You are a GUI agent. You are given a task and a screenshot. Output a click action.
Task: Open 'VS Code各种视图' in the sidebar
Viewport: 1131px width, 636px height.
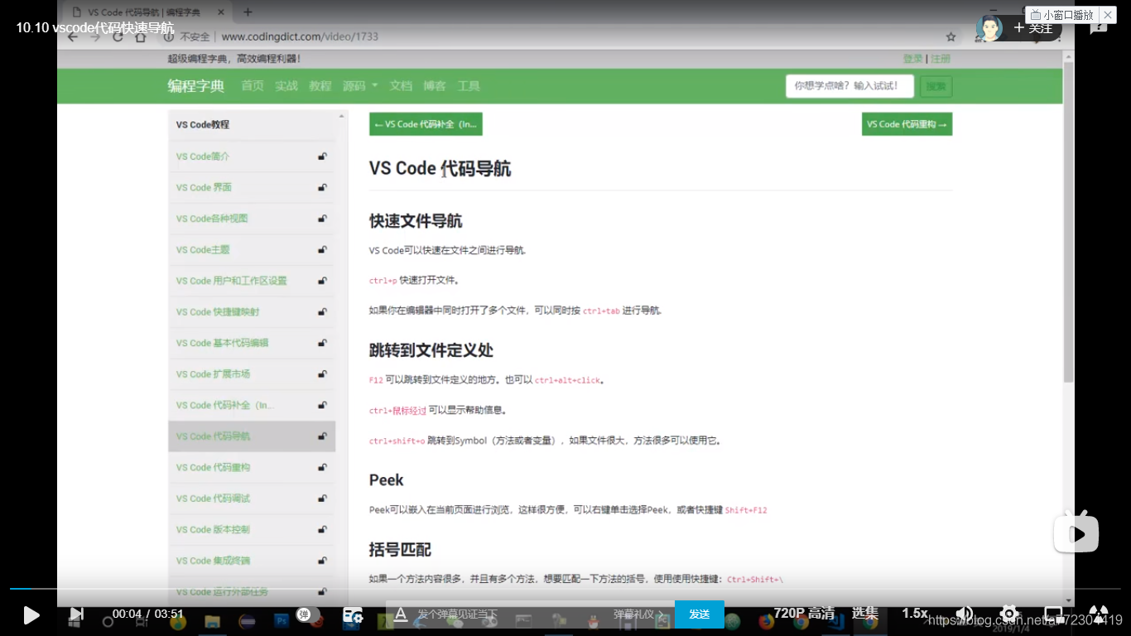click(212, 219)
